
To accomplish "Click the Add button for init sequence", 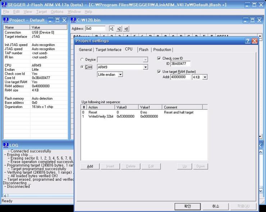I will [90, 166].
